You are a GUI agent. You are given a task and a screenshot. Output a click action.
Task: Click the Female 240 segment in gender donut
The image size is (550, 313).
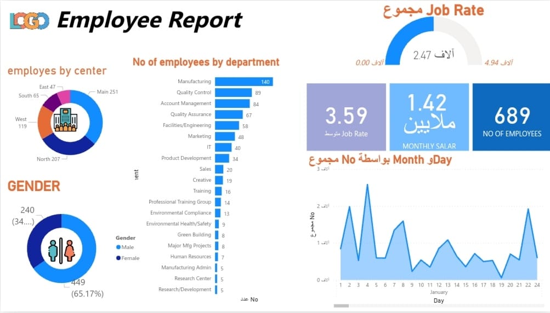35,240
